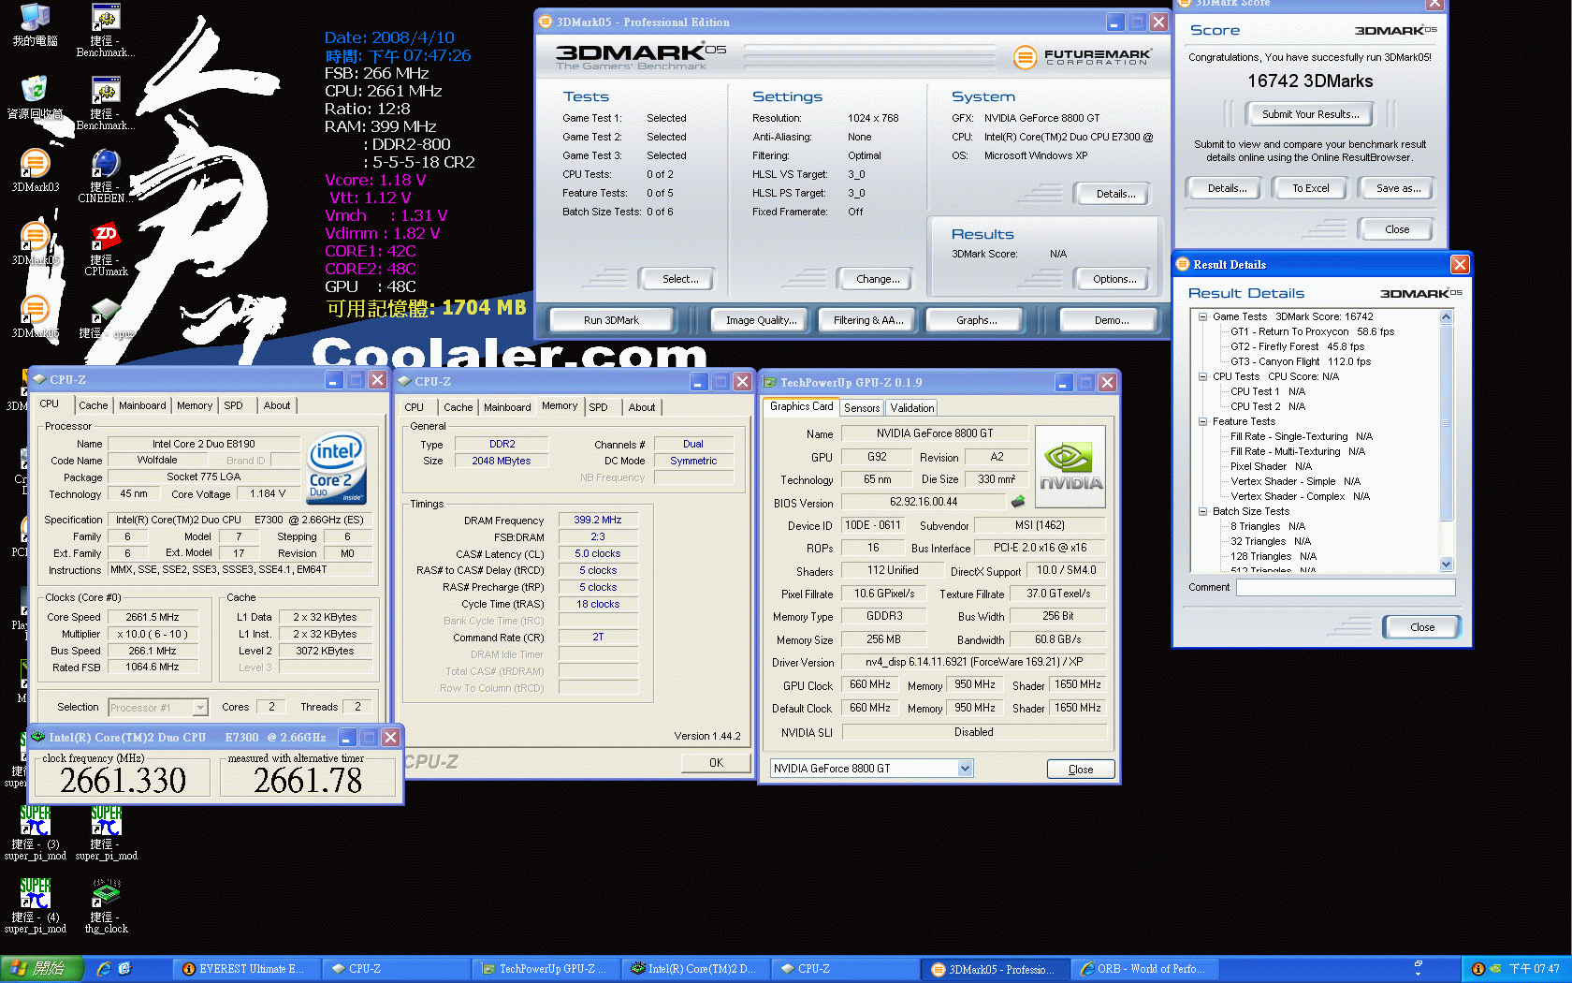Select the GT2 - Firefly Forest row
The image size is (1572, 983).
[1297, 346]
